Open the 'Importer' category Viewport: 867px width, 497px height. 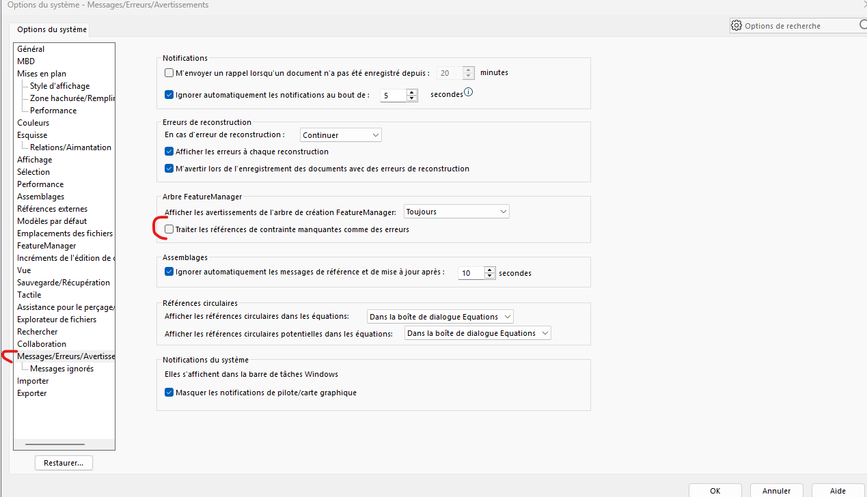[33, 381]
